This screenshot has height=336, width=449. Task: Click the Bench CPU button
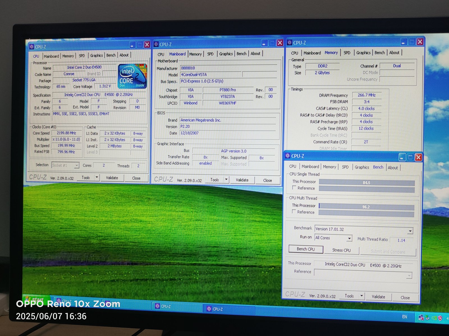pyautogui.click(x=306, y=249)
